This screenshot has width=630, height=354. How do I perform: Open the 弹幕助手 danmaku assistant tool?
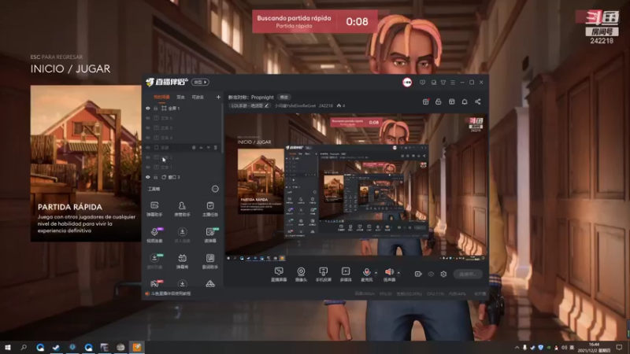[154, 209]
